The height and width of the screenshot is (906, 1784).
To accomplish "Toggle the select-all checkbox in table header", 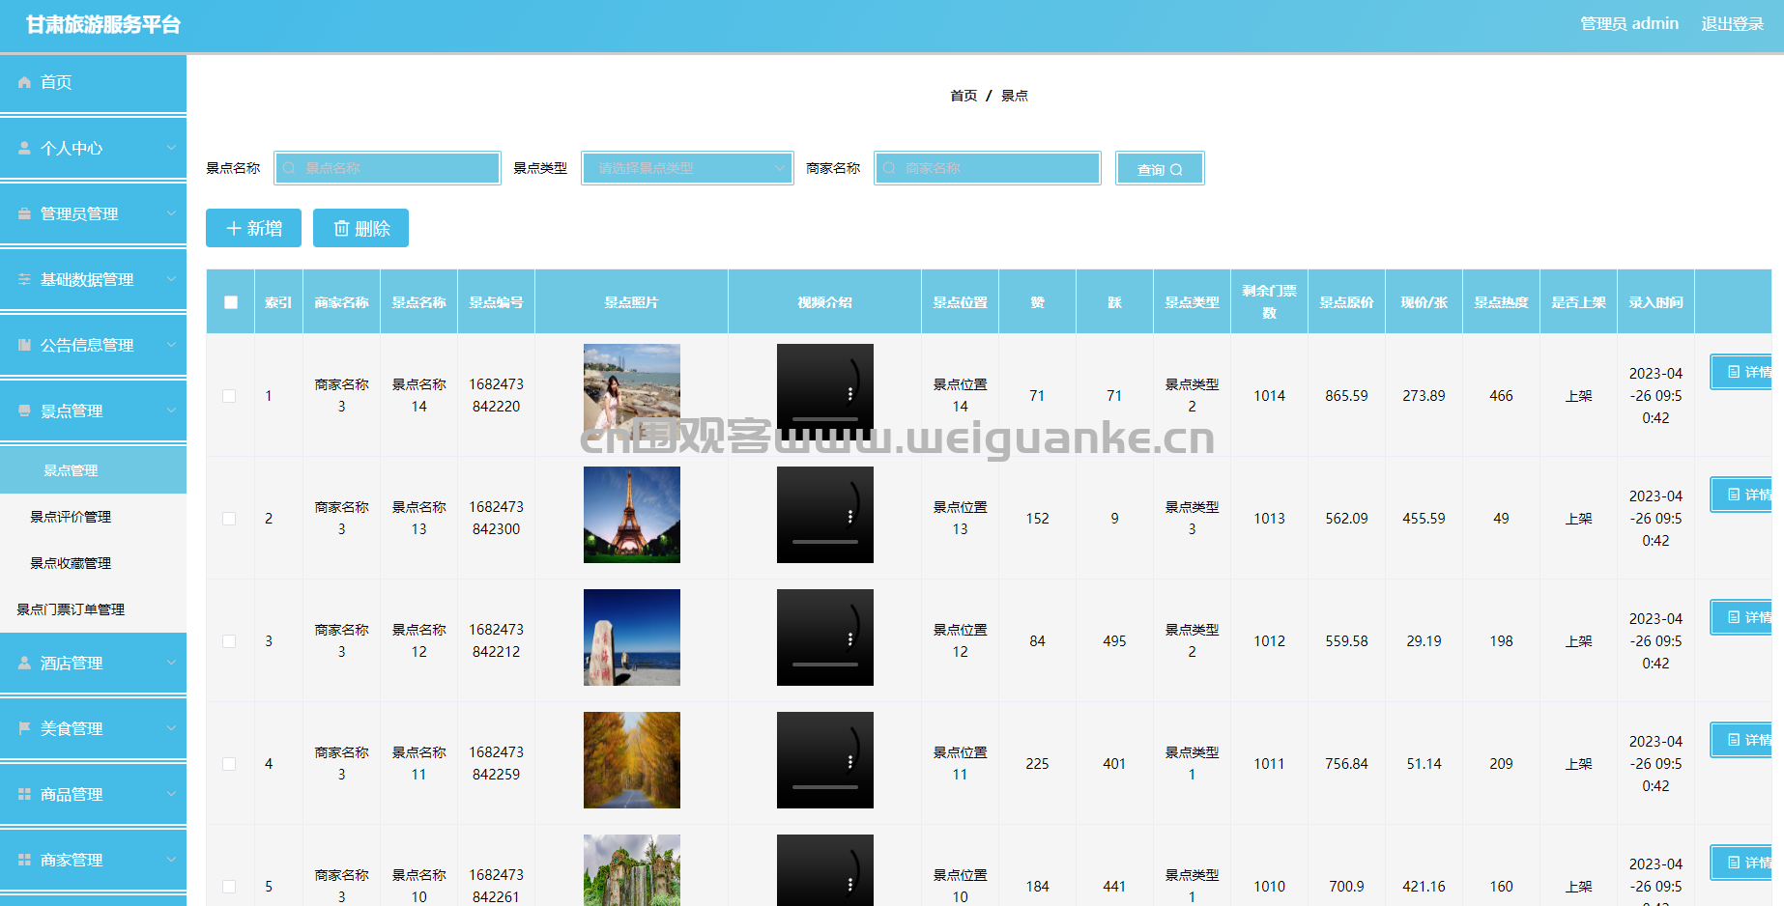I will 231,302.
